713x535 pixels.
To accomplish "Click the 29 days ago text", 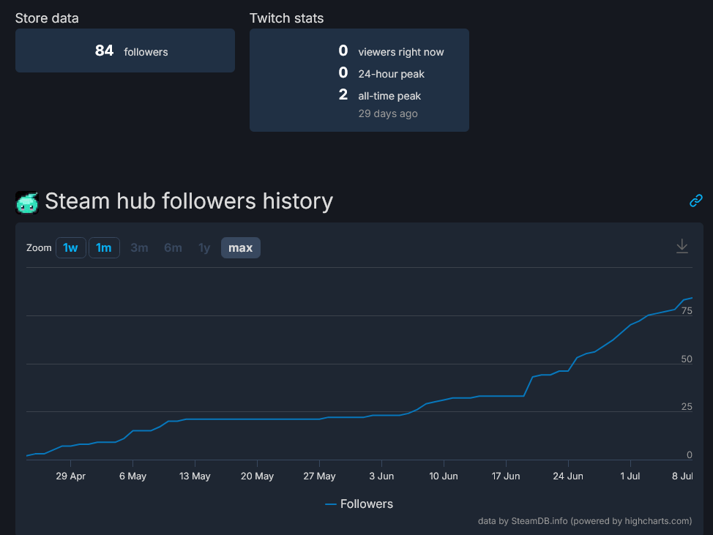I will click(388, 113).
